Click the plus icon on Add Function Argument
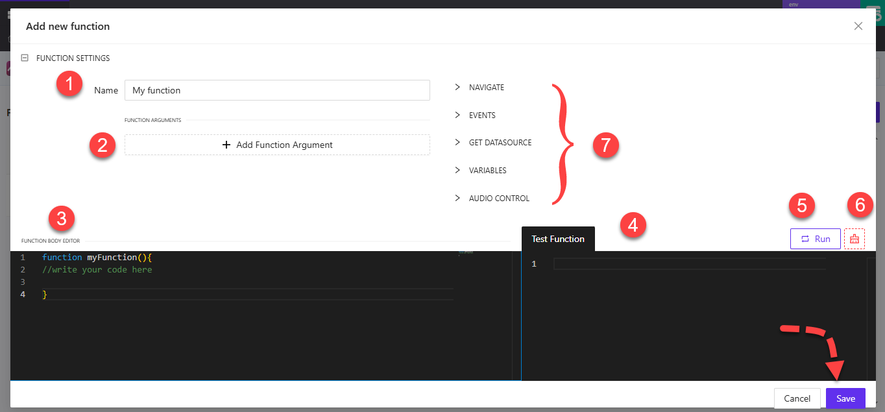Viewport: 885px width, 412px height. [227, 144]
